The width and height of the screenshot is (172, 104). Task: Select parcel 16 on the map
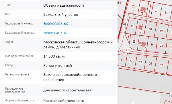tap(120, 60)
